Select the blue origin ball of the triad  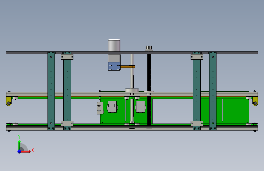19,152
